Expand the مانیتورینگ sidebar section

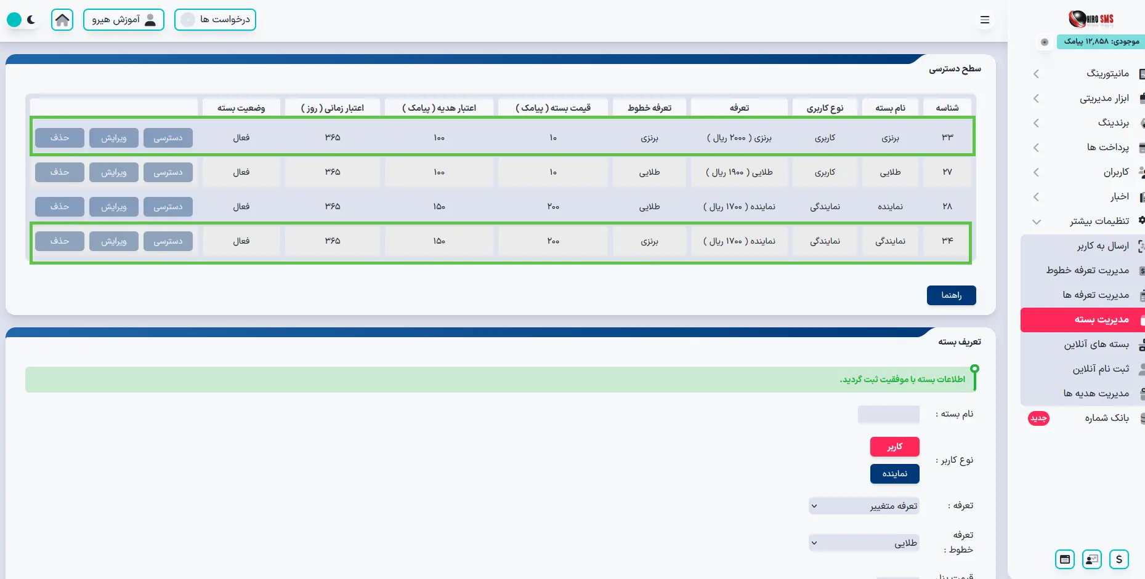coord(1084,73)
